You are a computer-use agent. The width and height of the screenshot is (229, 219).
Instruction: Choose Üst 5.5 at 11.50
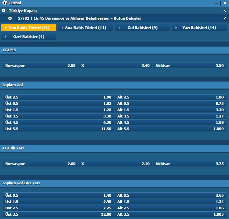(x=58, y=129)
